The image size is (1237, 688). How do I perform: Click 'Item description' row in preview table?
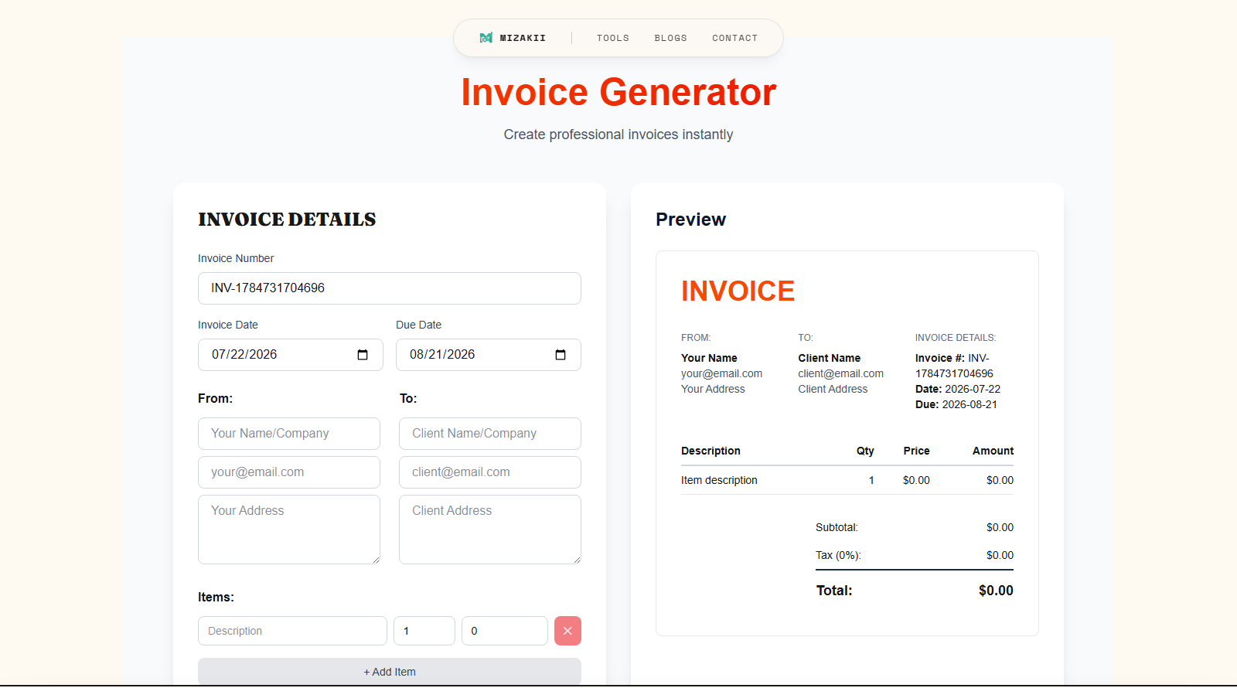coord(847,480)
